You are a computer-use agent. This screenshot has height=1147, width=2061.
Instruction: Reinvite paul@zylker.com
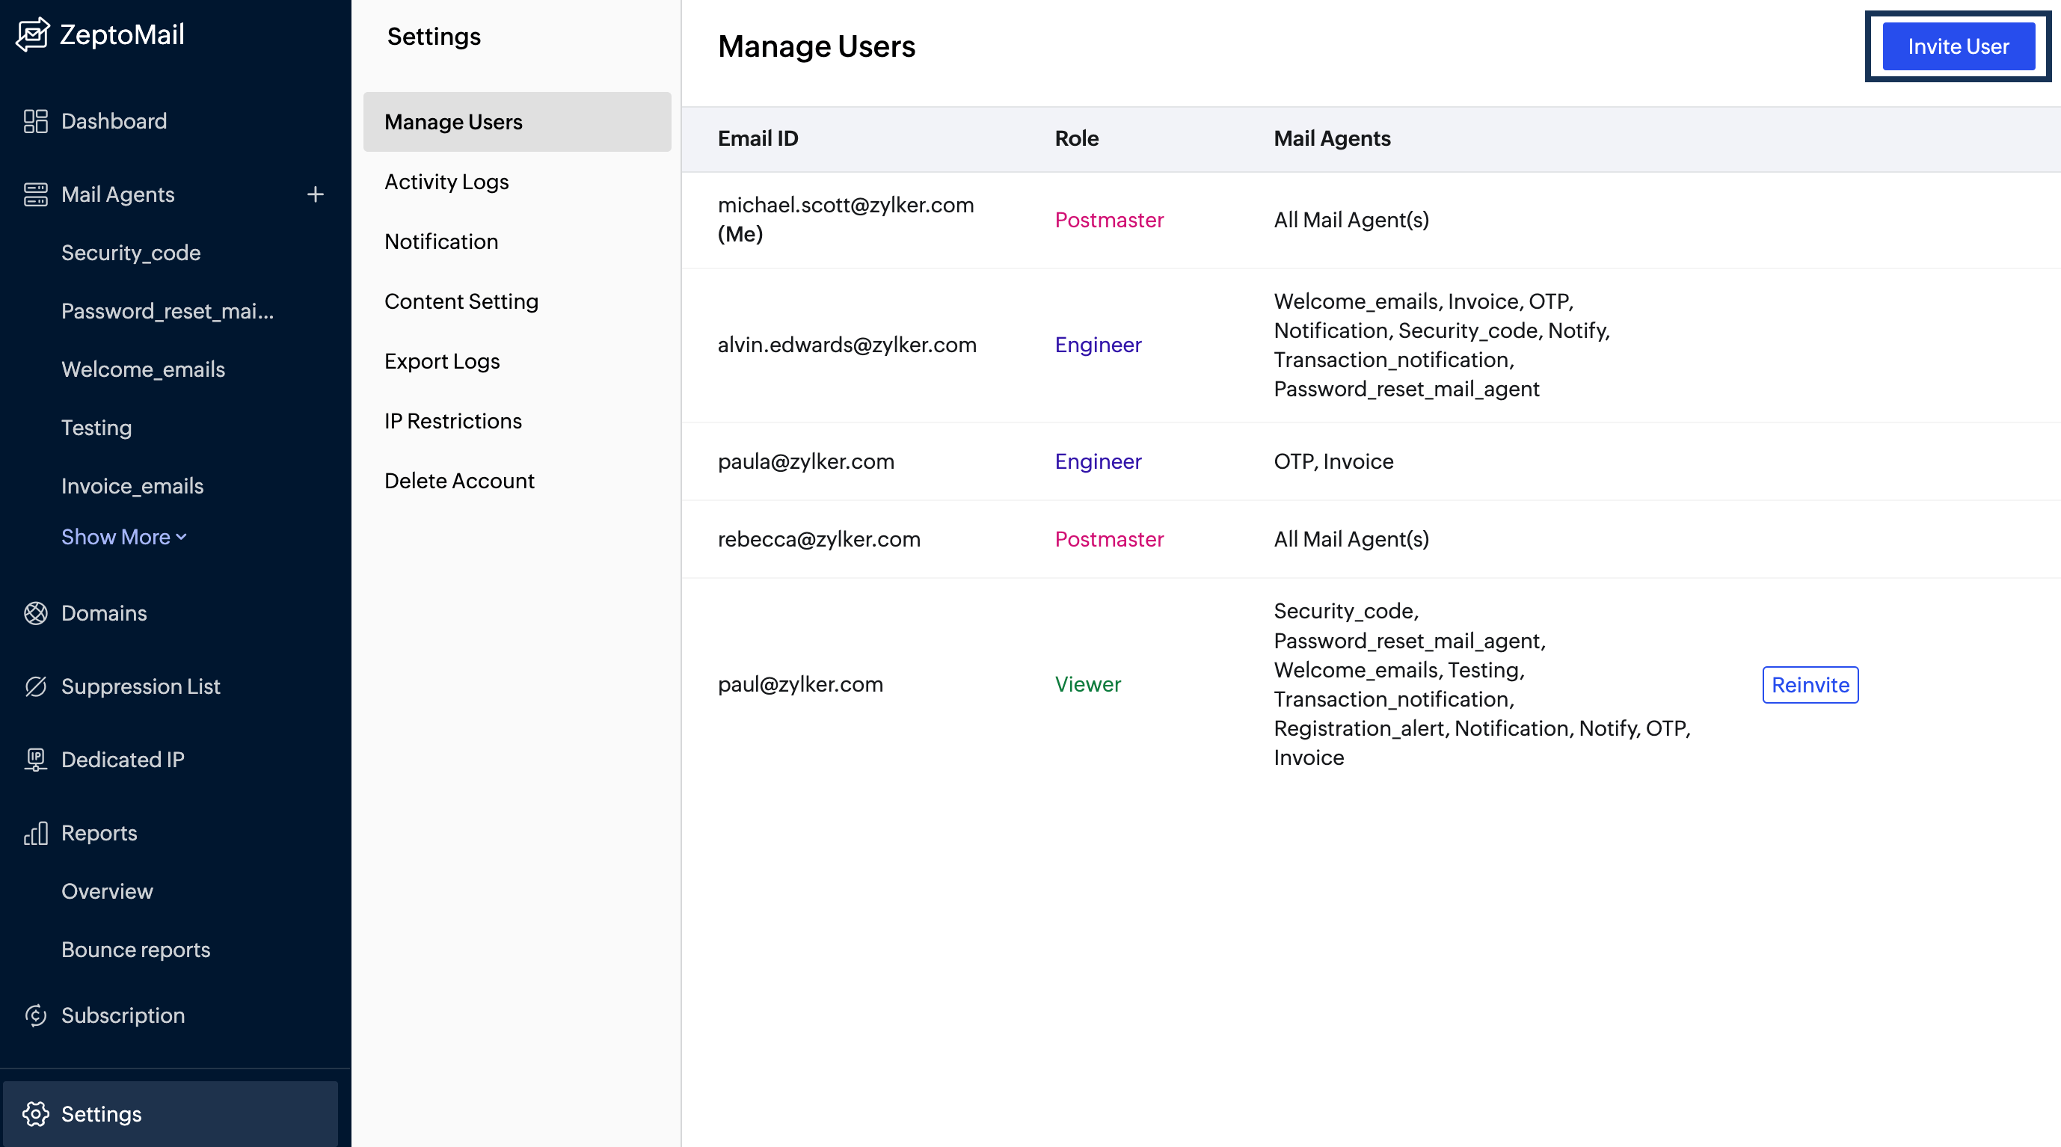click(x=1810, y=685)
